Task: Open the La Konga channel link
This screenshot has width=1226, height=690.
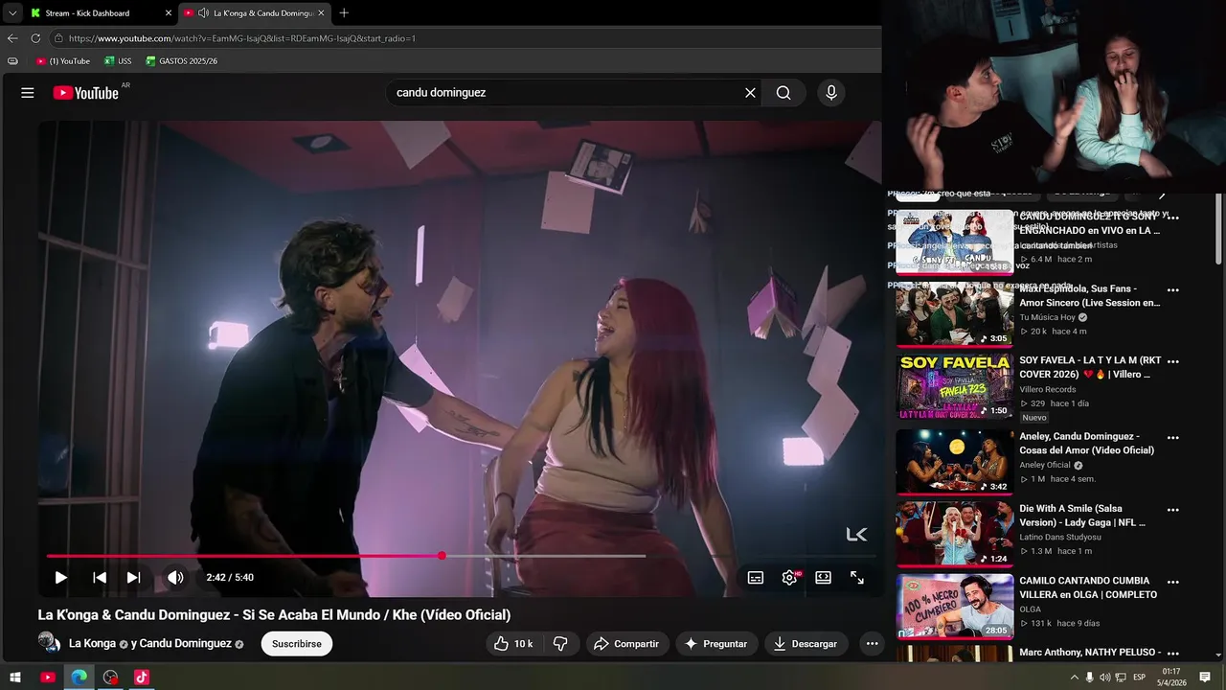Action: pos(92,644)
